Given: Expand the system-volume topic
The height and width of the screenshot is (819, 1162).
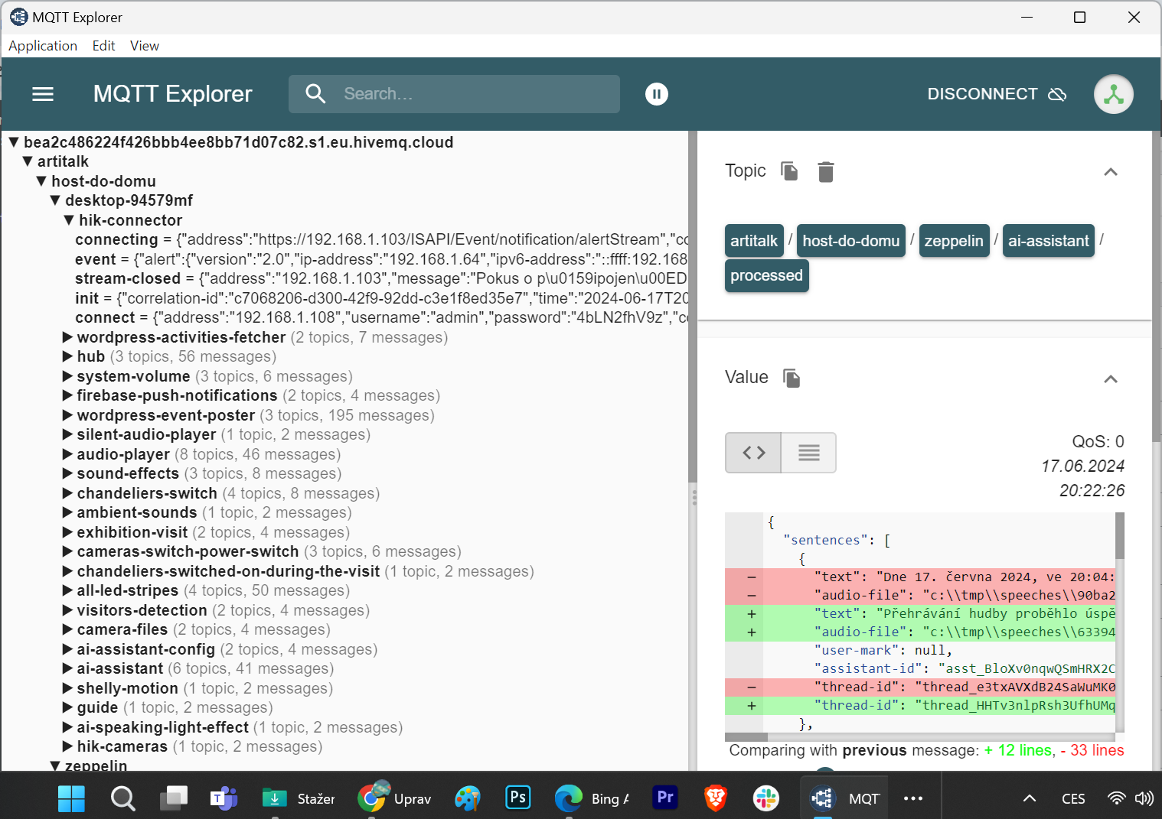Looking at the screenshot, I should pyautogui.click(x=67, y=376).
